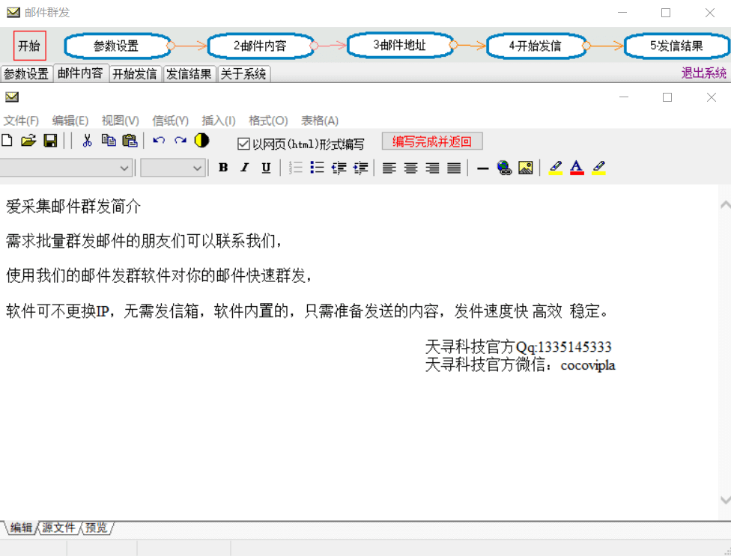This screenshot has height=556, width=731.
Task: Open the 视图(V) menu
Action: click(121, 120)
